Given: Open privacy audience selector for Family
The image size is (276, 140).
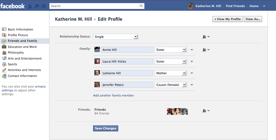Looking at the screenshot, I should 206,50.
